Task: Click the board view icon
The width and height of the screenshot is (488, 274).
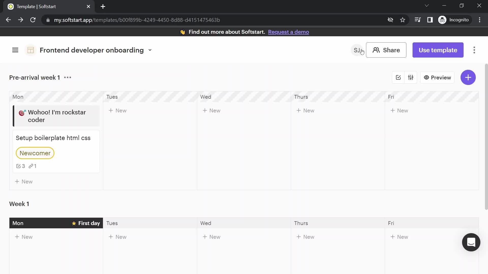Action: (x=30, y=50)
